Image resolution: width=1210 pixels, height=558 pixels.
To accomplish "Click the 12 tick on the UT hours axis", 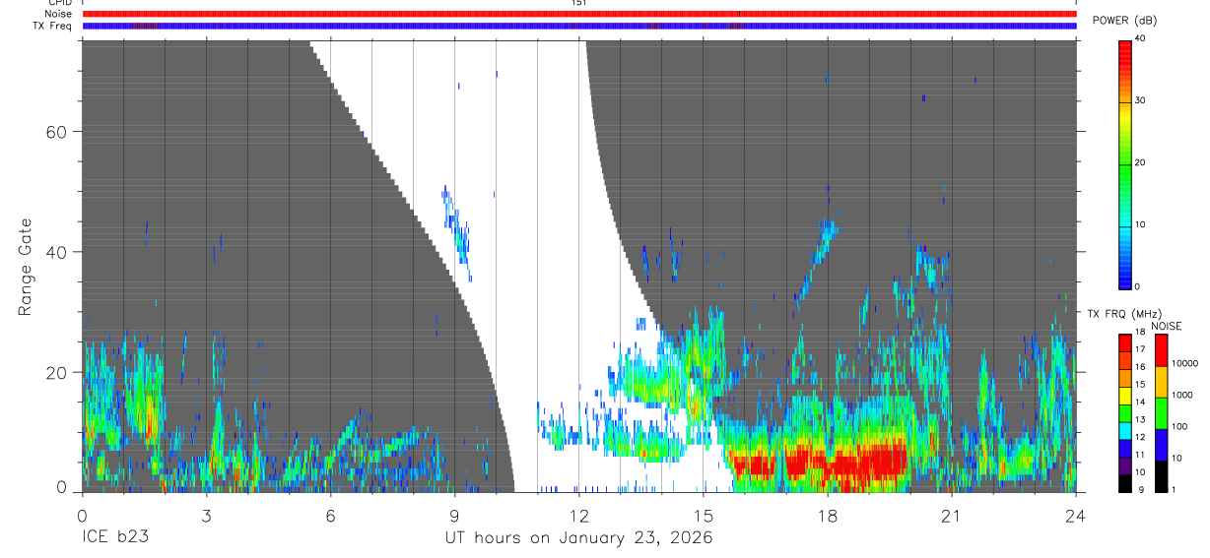I will point(578,514).
